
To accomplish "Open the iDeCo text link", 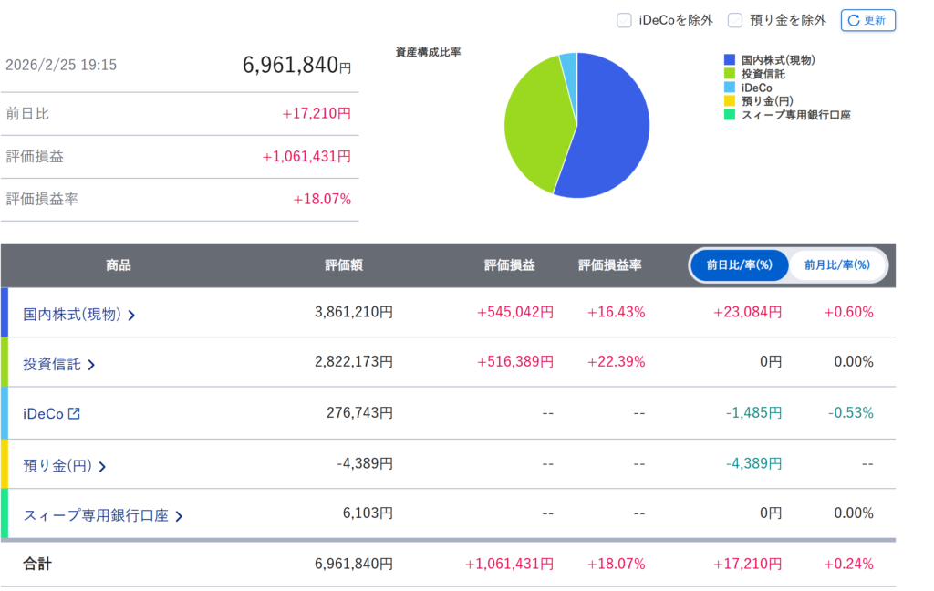I will click(x=43, y=413).
